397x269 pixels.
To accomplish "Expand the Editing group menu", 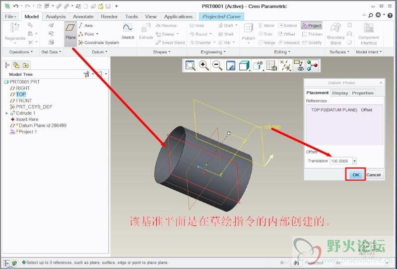I will tap(282, 52).
